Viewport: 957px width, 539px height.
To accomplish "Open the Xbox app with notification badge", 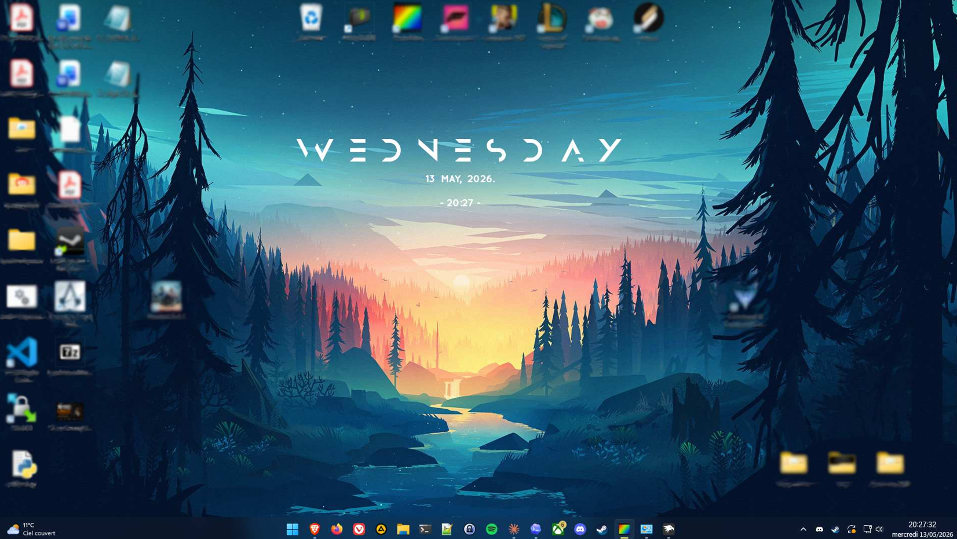I will (558, 529).
